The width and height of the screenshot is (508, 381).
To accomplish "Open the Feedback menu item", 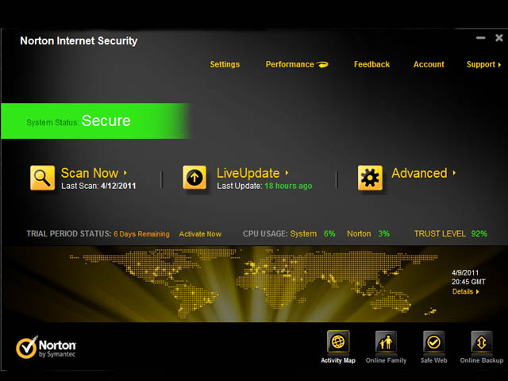I will click(x=371, y=64).
